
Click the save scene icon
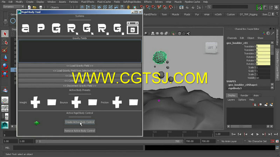click(x=41, y=7)
